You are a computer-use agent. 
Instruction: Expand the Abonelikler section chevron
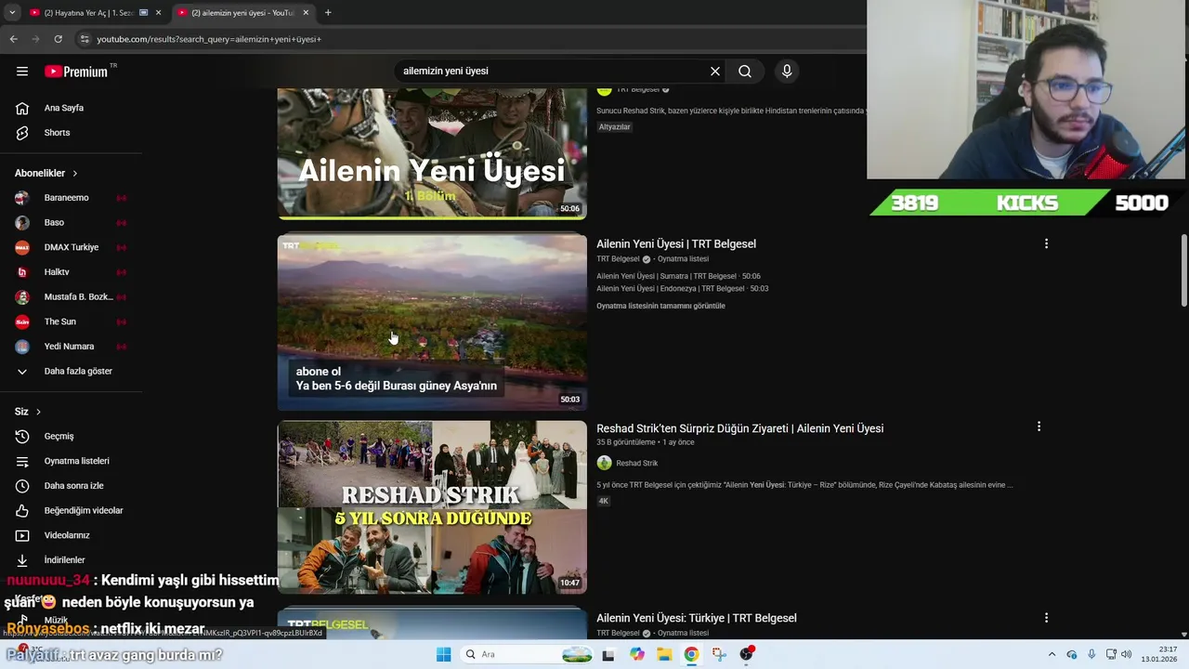tap(75, 174)
